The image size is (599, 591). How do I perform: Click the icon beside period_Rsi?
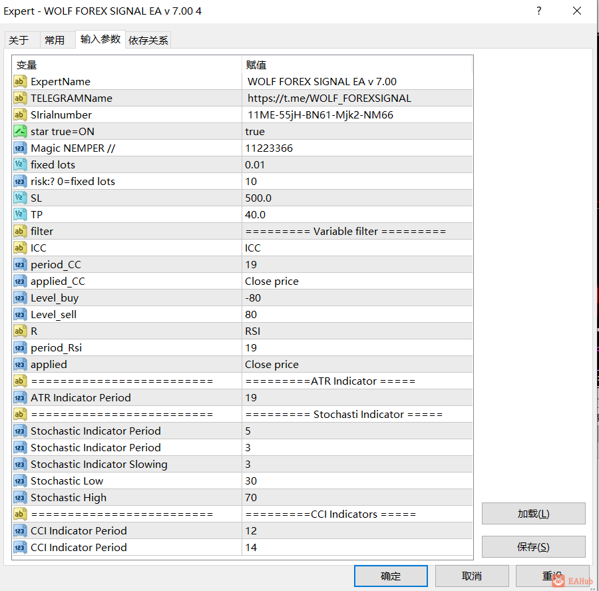(20, 347)
